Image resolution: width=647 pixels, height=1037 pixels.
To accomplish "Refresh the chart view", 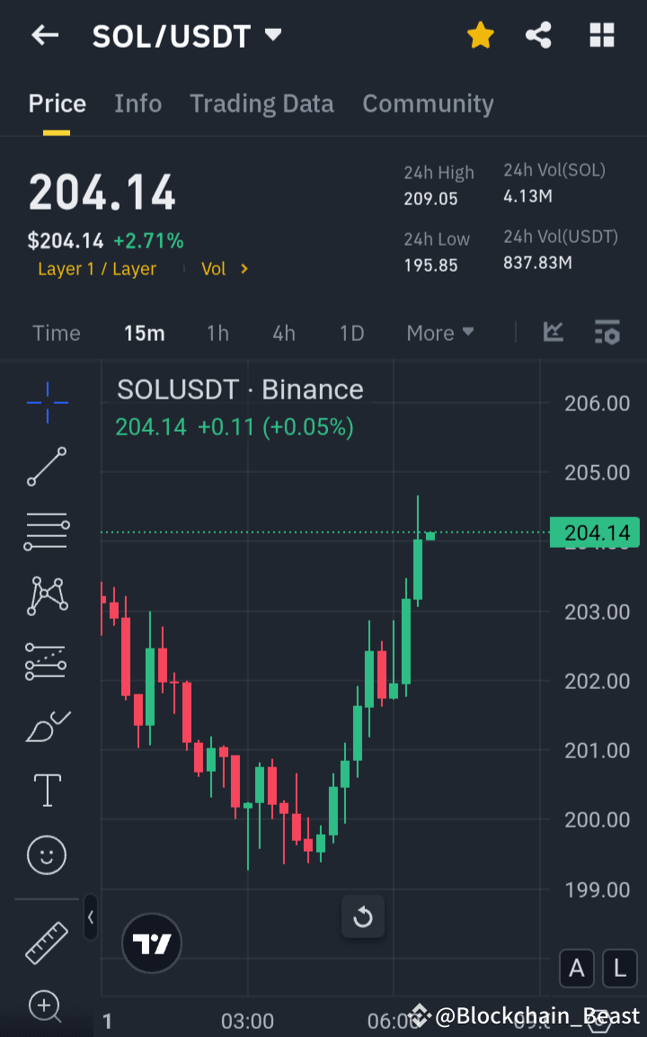I will click(x=363, y=916).
